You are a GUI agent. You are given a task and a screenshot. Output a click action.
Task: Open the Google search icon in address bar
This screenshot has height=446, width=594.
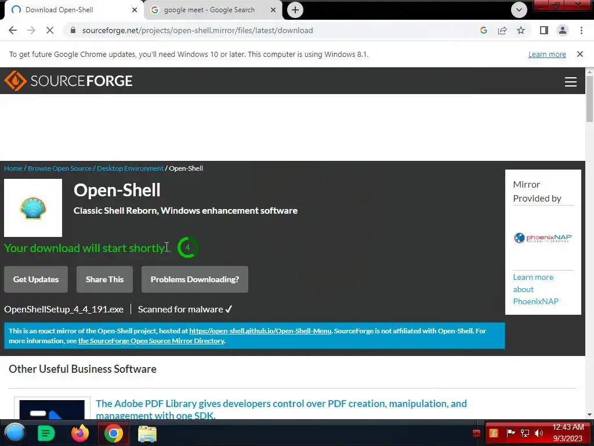pyautogui.click(x=483, y=30)
